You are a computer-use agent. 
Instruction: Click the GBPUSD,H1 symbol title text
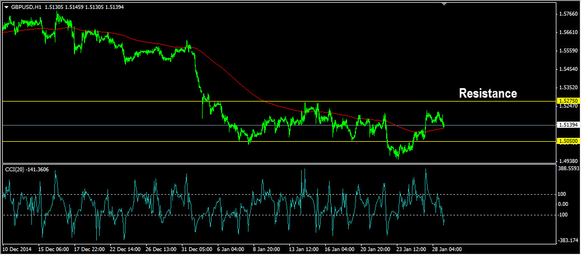(x=26, y=7)
